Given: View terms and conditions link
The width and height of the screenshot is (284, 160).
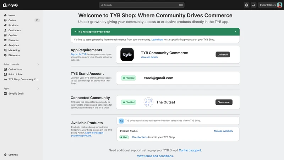Looking at the screenshot, I should (x=155, y=156).
